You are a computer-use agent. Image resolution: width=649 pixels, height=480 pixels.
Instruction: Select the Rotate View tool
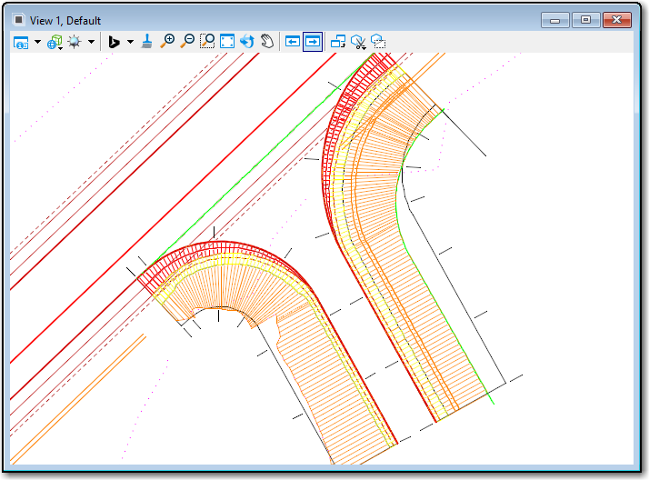click(x=247, y=42)
